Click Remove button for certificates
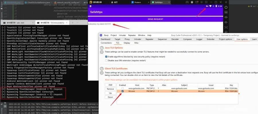Viewport: 258px width, 114px height. 110,89
